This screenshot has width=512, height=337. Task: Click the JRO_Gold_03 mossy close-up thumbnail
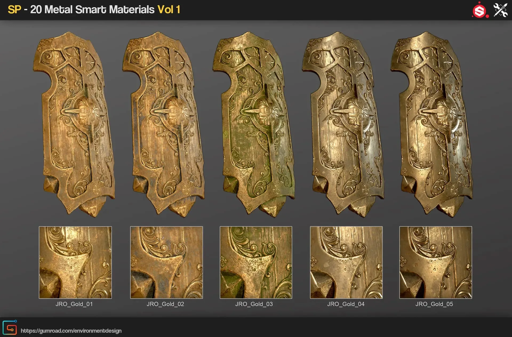tap(256, 262)
